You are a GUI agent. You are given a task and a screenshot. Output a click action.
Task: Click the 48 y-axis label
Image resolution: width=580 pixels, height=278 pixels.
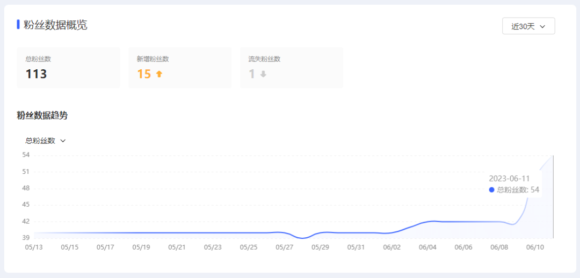point(26,188)
